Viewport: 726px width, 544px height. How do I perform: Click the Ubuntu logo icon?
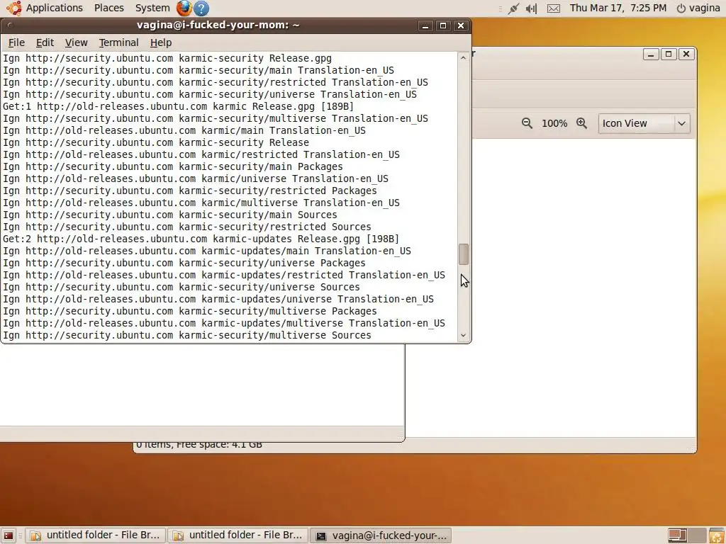(x=14, y=8)
